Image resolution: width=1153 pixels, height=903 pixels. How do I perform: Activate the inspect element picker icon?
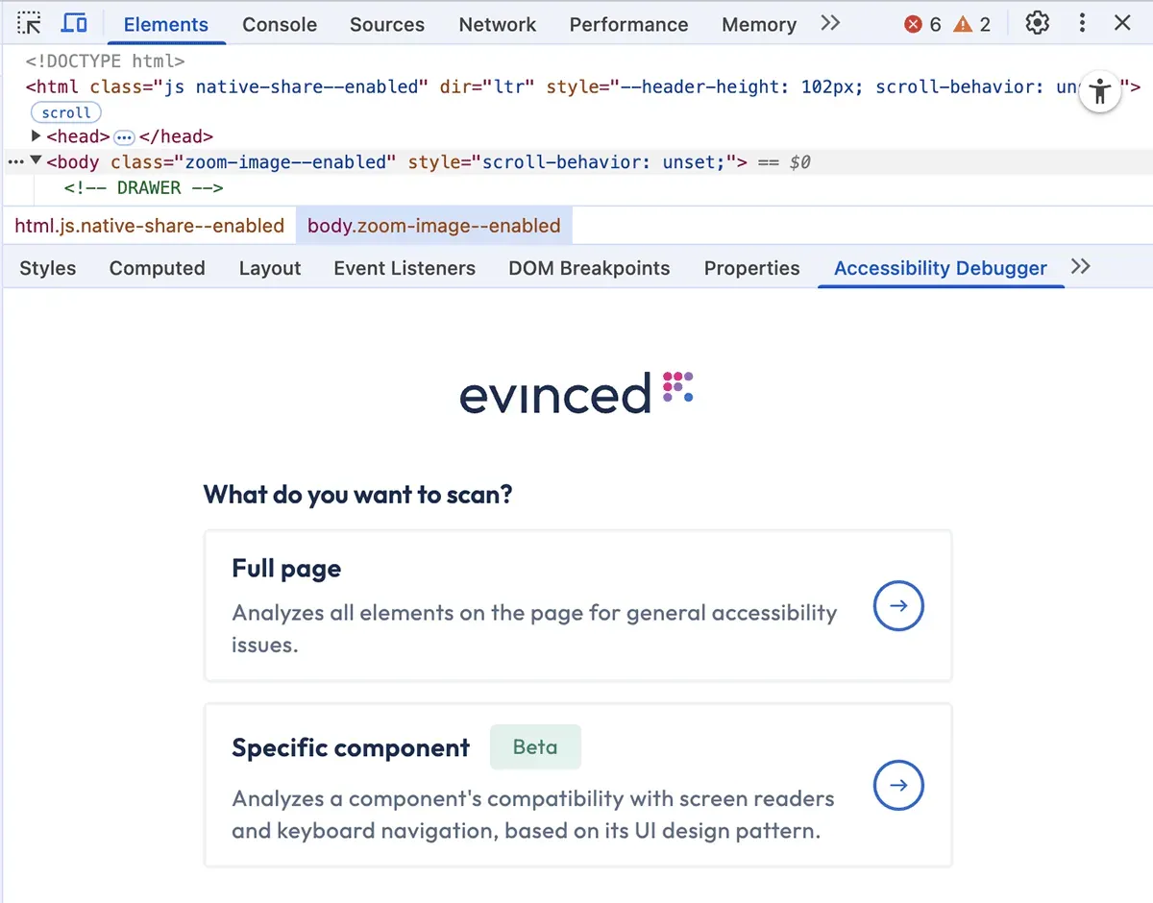pos(30,23)
